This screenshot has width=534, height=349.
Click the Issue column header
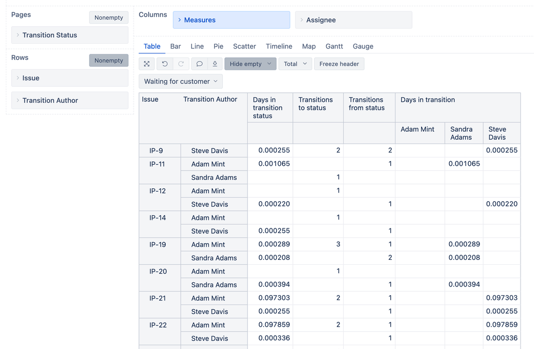pyautogui.click(x=150, y=99)
